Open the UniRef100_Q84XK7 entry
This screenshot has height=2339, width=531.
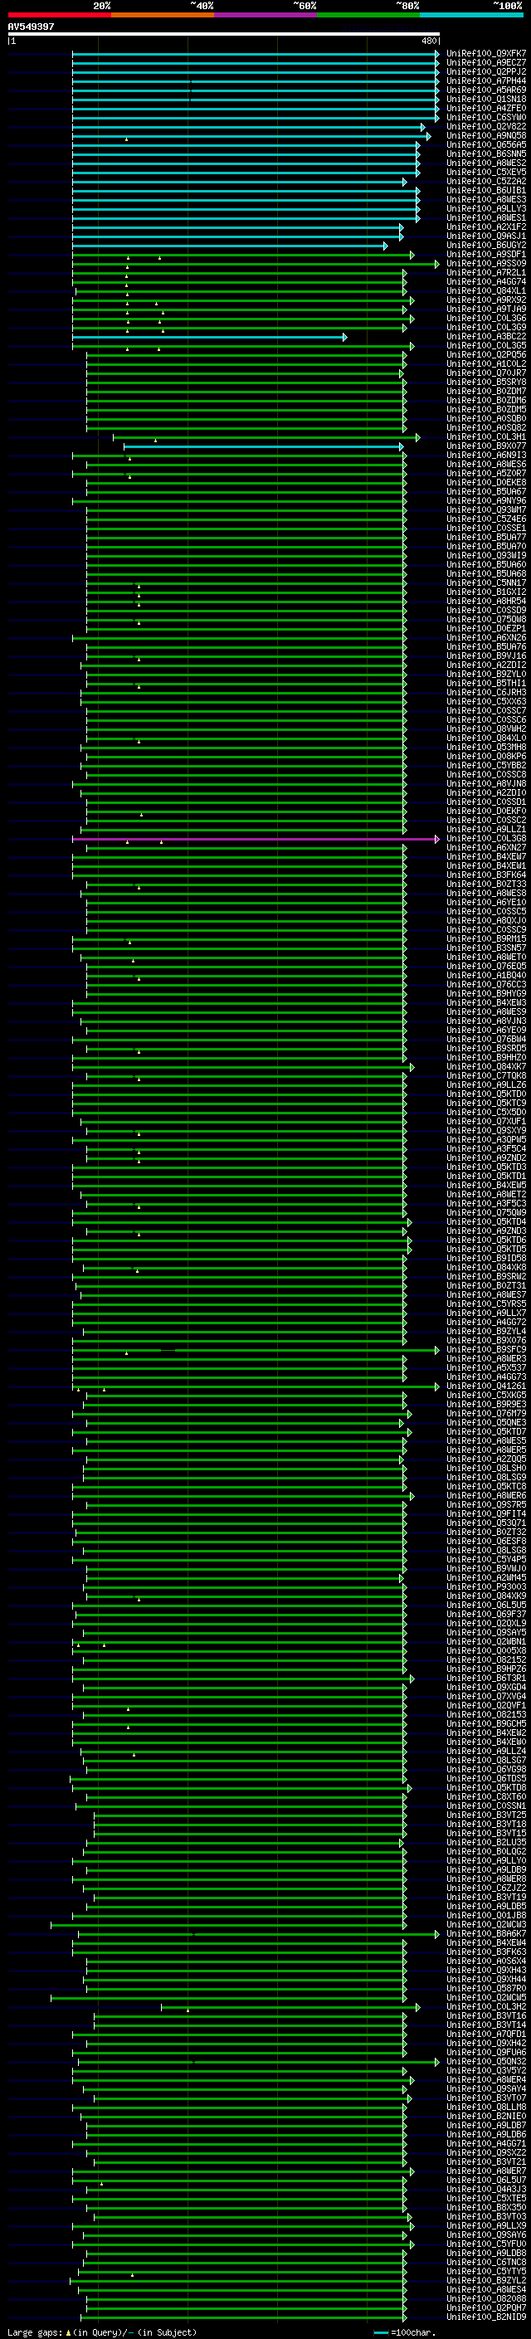(x=485, y=1067)
